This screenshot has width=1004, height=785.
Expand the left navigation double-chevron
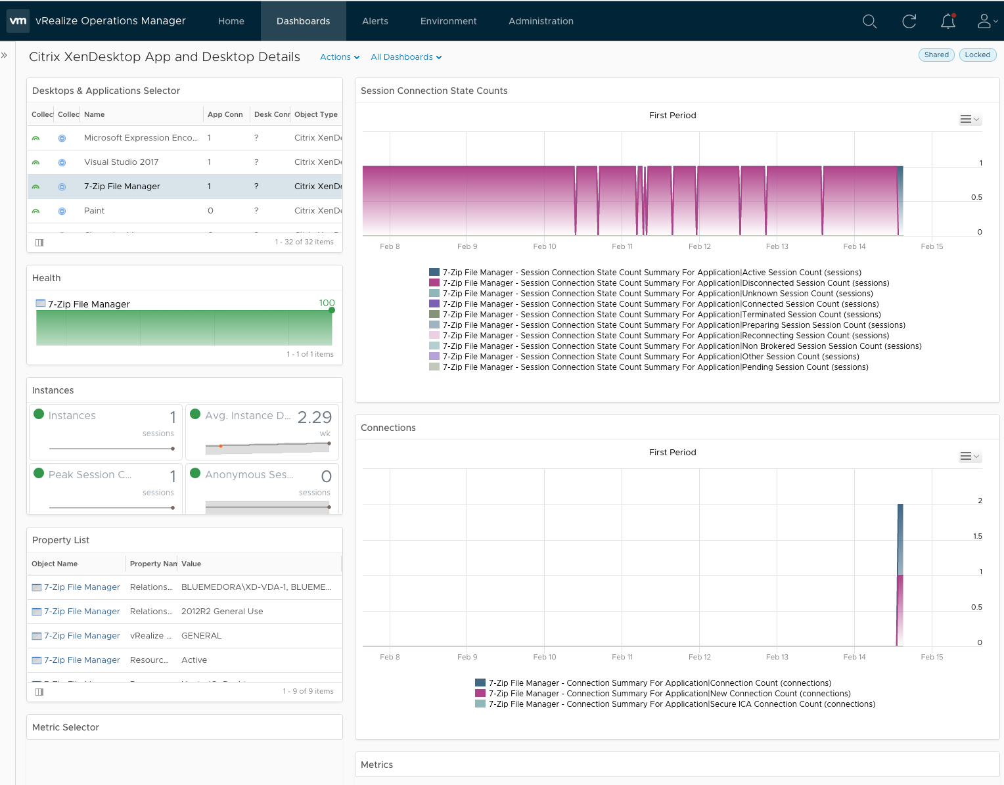click(x=5, y=55)
